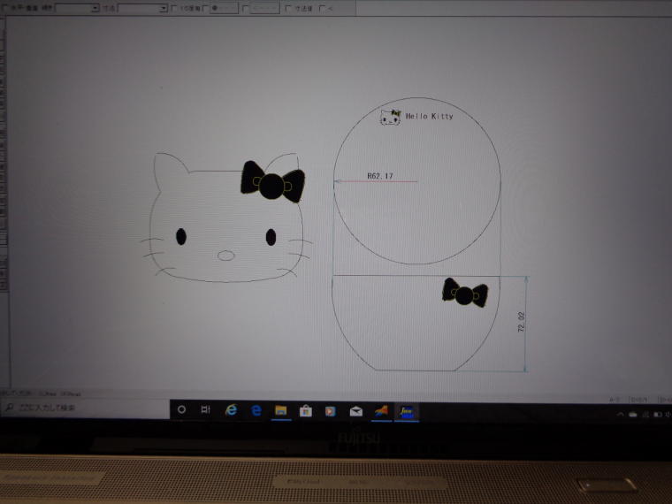
Task: Open File Explorer from the taskbar
Action: [281, 410]
